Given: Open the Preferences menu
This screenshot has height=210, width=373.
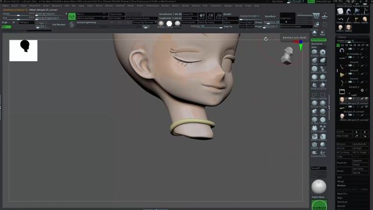Looking at the screenshot, I should click(x=152, y=6).
